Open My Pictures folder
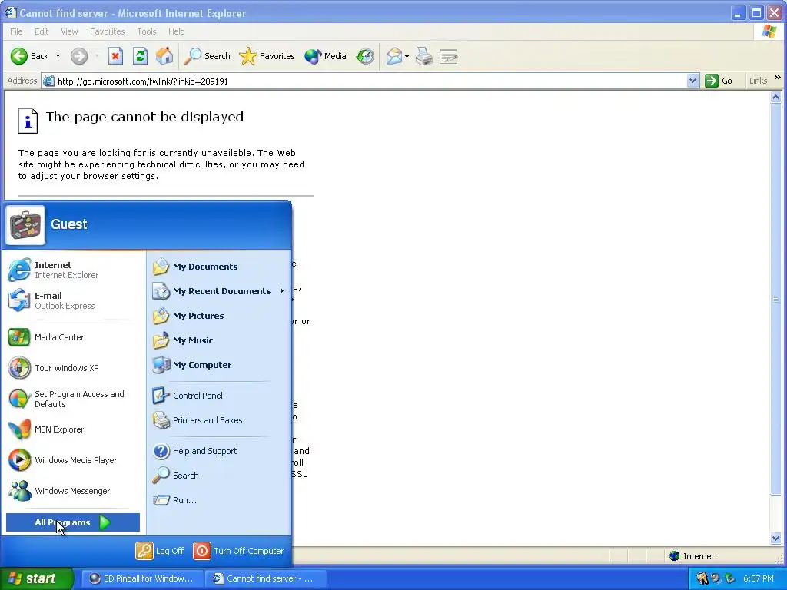The height and width of the screenshot is (590, 787). click(218, 316)
